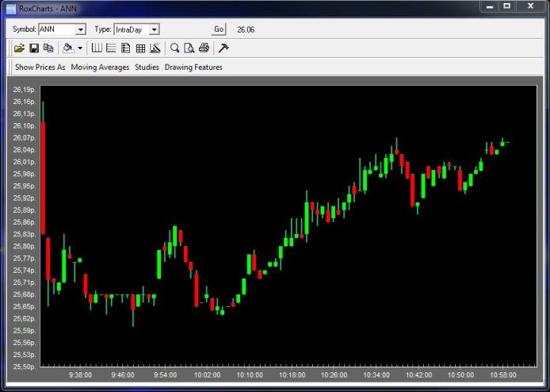Click the 26,07p. price axis label
Viewport: 550px width, 392px height.
[25, 138]
